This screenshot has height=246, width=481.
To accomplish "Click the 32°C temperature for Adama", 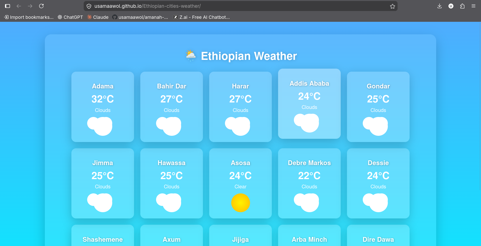I will pyautogui.click(x=103, y=99).
